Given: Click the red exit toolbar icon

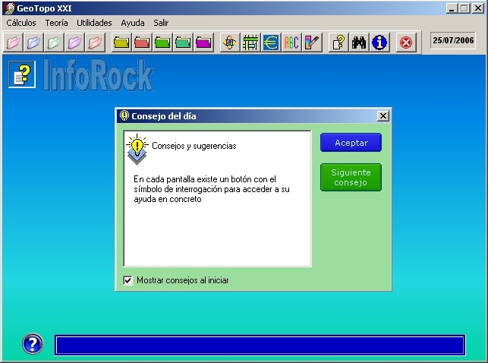Looking at the screenshot, I should [x=406, y=43].
